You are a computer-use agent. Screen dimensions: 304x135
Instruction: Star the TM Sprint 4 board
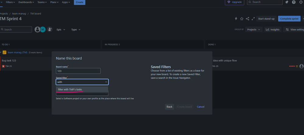(x=242, y=19)
